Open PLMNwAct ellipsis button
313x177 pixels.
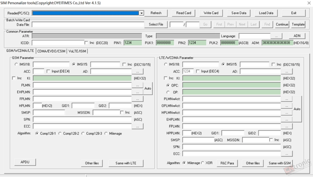pos(287,99)
